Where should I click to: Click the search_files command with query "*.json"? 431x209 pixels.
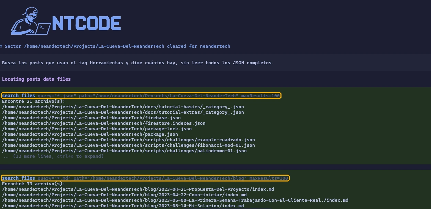click(141, 96)
